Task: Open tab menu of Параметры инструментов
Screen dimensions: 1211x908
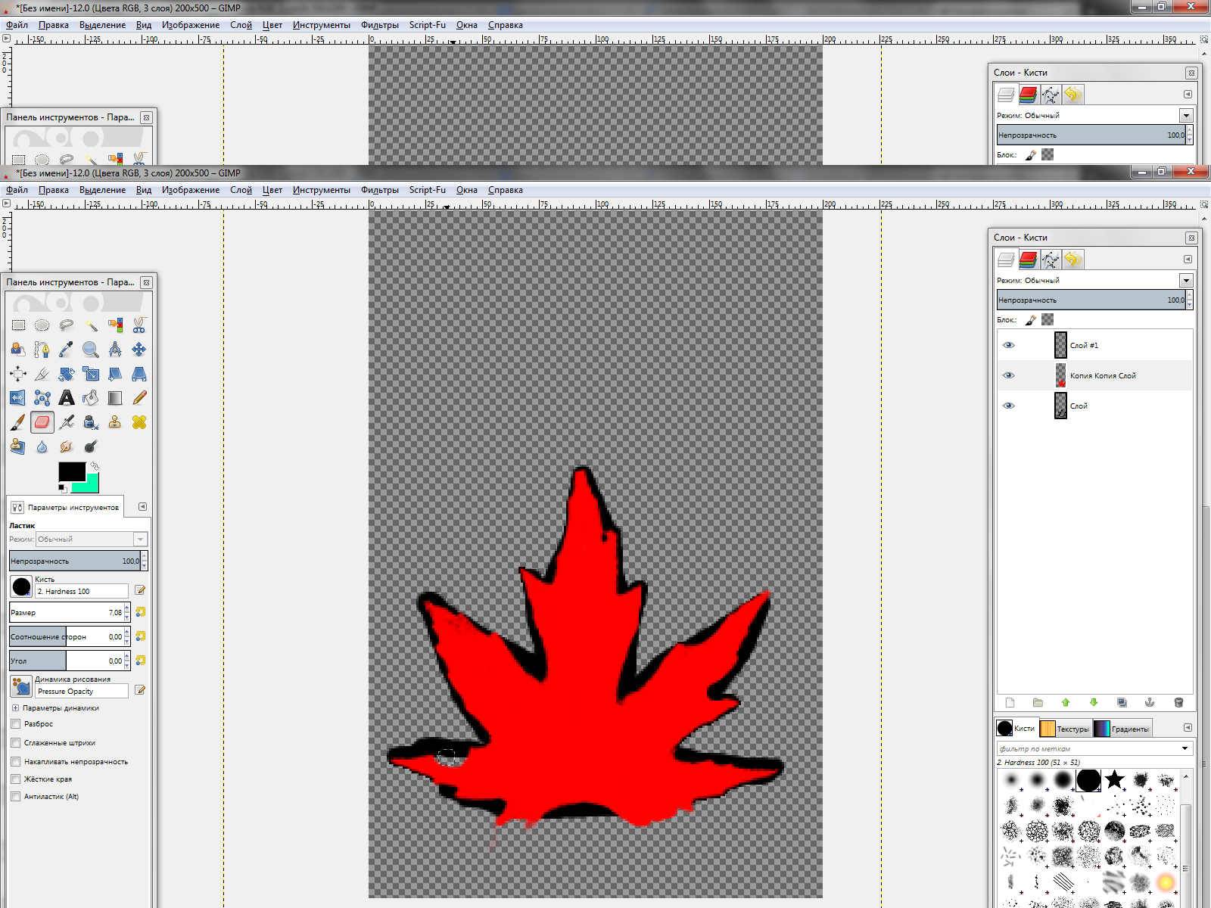Action: click(142, 507)
